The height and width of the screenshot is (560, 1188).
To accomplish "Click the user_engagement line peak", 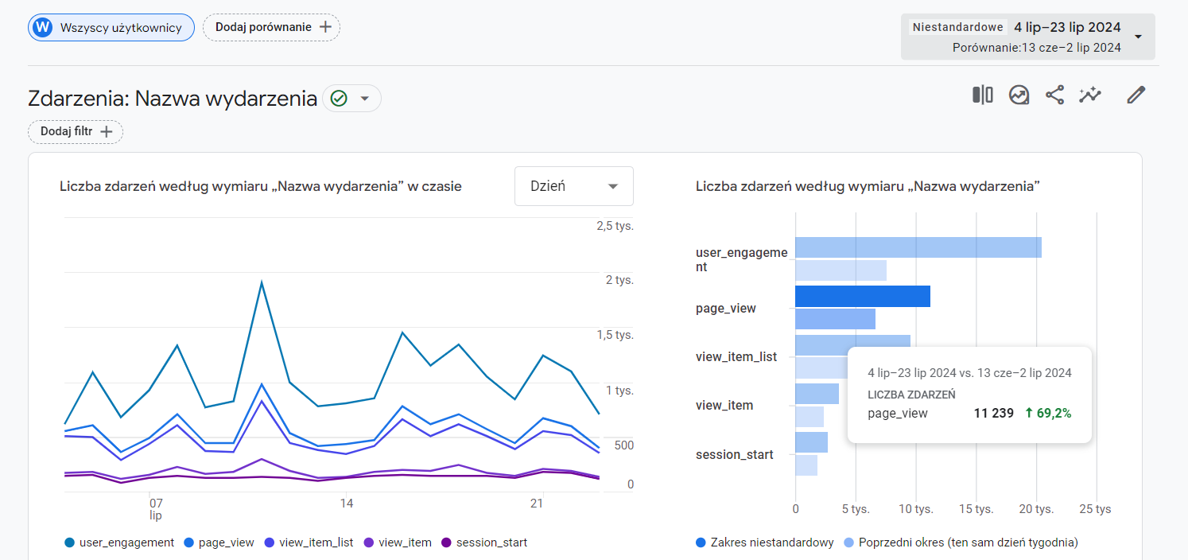I will point(262,282).
